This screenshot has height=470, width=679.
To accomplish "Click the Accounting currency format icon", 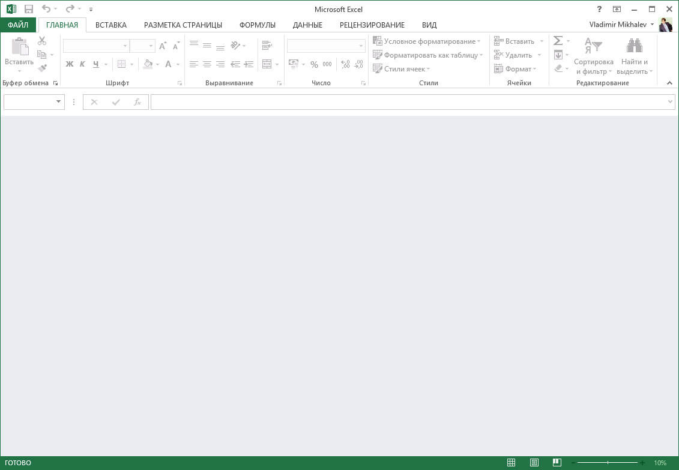I will click(294, 64).
